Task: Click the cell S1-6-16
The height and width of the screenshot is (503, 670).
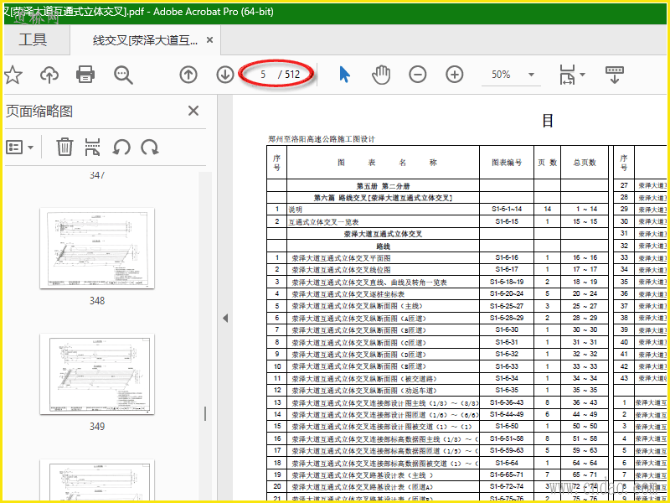Action: point(507,258)
